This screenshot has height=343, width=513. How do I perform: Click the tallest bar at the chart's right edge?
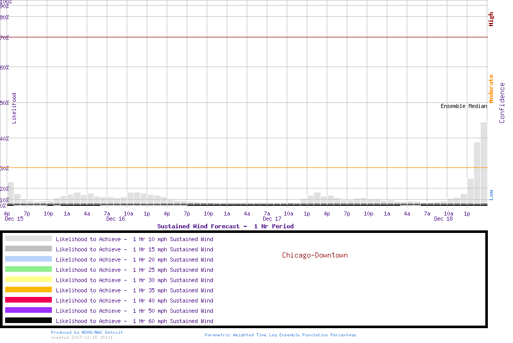pyautogui.click(x=484, y=163)
